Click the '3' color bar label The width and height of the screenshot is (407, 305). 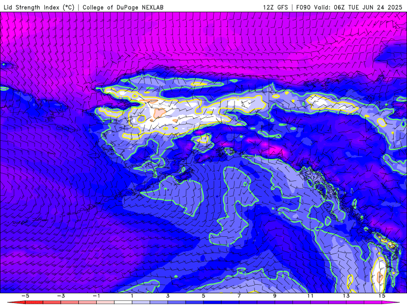click(x=168, y=296)
